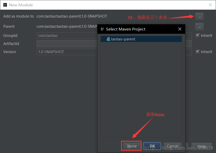Click the IntelliJ icon in Select Maven Project title
Viewport: 216px width, 153px height.
[x=102, y=29]
